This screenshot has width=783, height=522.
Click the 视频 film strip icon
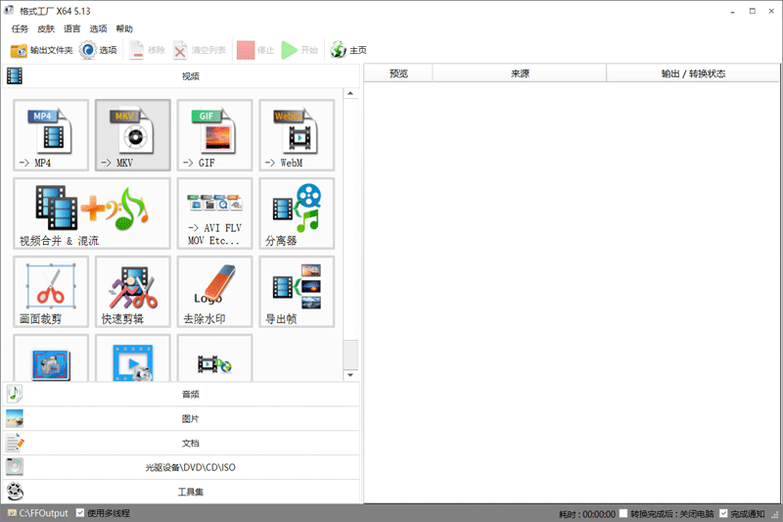tap(15, 76)
